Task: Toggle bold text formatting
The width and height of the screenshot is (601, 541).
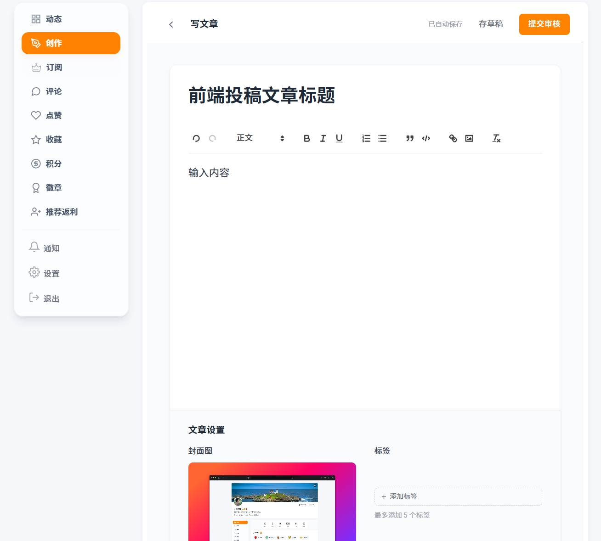Action: [307, 138]
